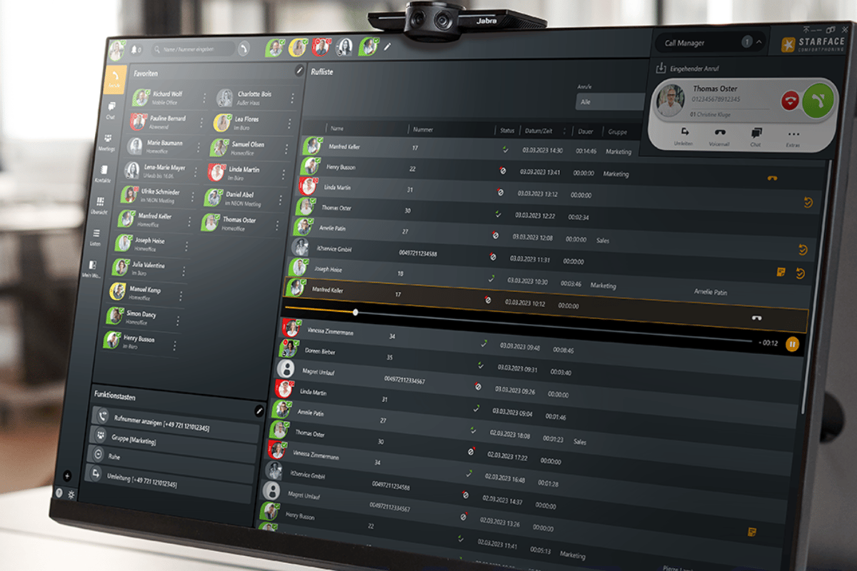Open options menu for Charlotte Bois favorite
The width and height of the screenshot is (857, 571).
pos(292,98)
